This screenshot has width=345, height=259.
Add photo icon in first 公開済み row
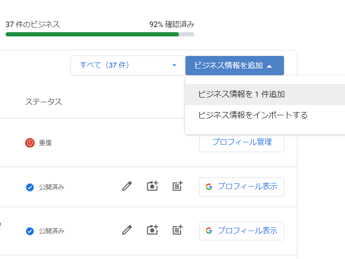pos(152,186)
